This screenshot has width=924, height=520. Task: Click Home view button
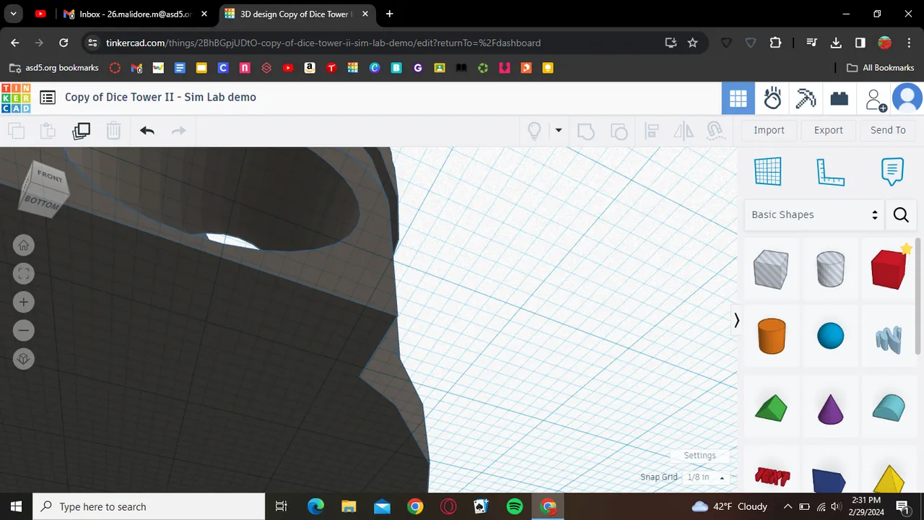coord(24,246)
